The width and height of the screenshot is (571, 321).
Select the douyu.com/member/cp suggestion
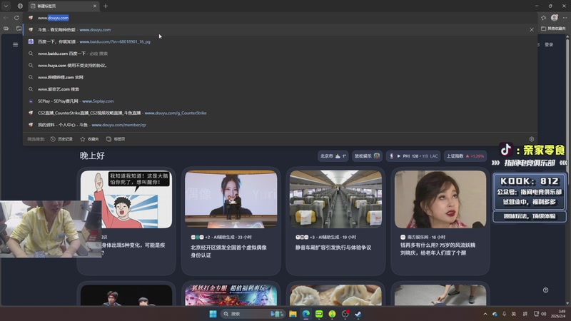[280, 125]
